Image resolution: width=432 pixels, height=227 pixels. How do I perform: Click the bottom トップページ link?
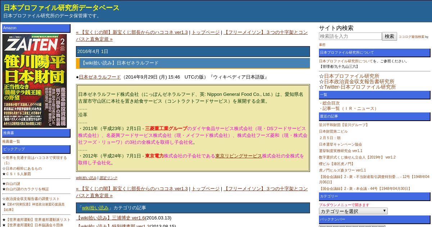206,188
